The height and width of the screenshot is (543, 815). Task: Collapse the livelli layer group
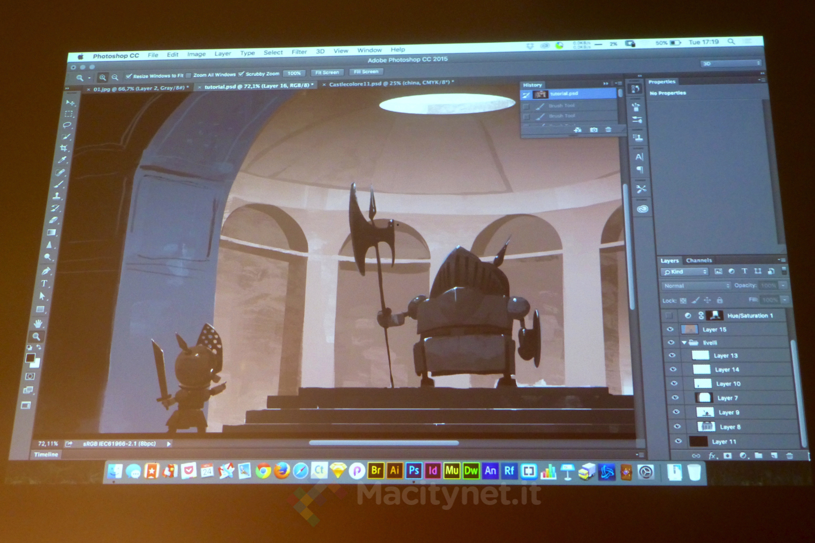684,343
